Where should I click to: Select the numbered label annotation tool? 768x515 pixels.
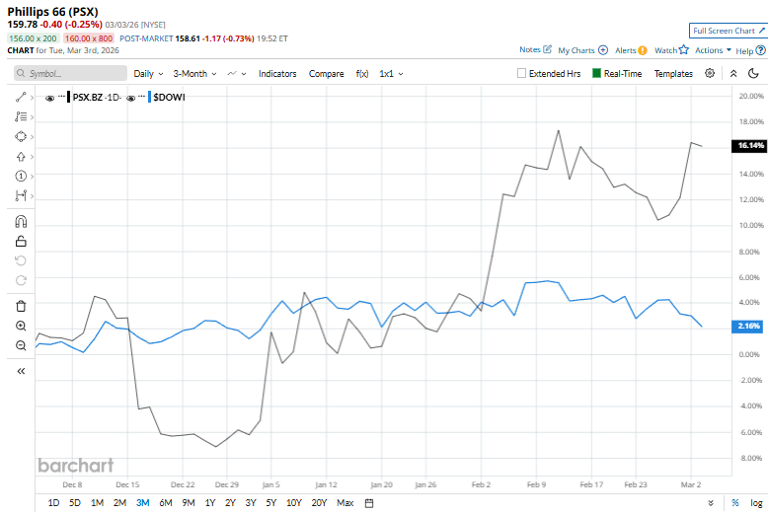click(x=21, y=176)
